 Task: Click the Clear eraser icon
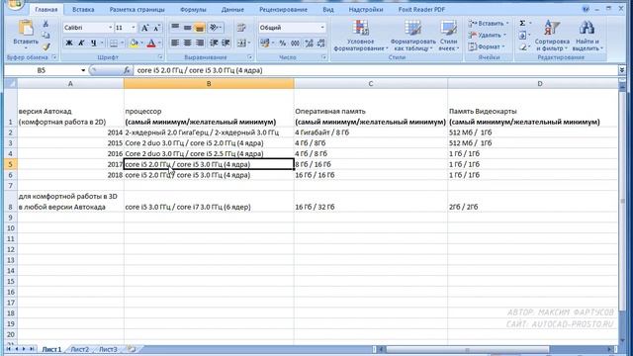(x=522, y=46)
